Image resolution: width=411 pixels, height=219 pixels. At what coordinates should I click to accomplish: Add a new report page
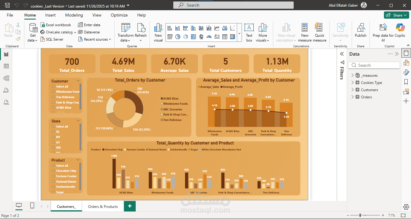[130, 206]
